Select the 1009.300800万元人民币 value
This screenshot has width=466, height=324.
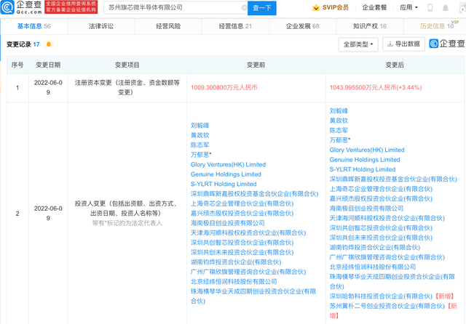click(x=224, y=88)
